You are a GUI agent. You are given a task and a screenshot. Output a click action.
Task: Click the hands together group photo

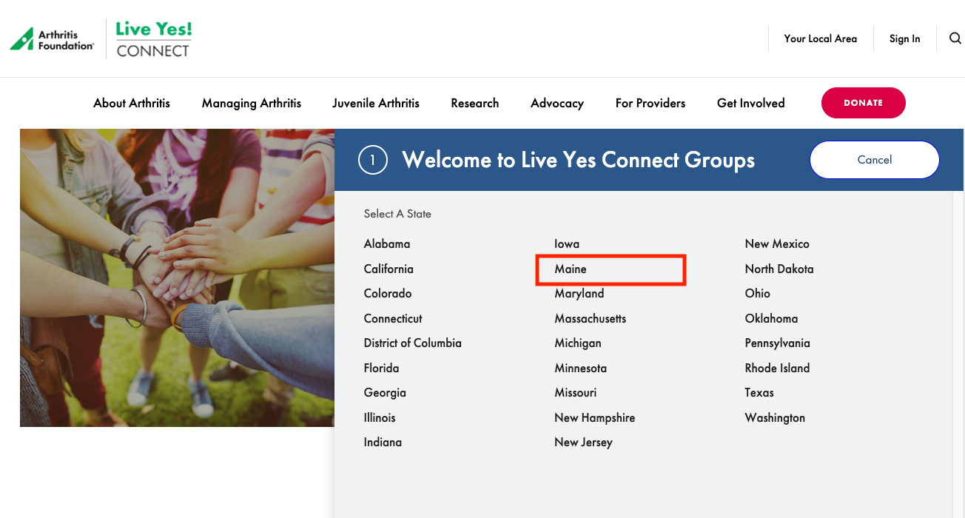177,277
